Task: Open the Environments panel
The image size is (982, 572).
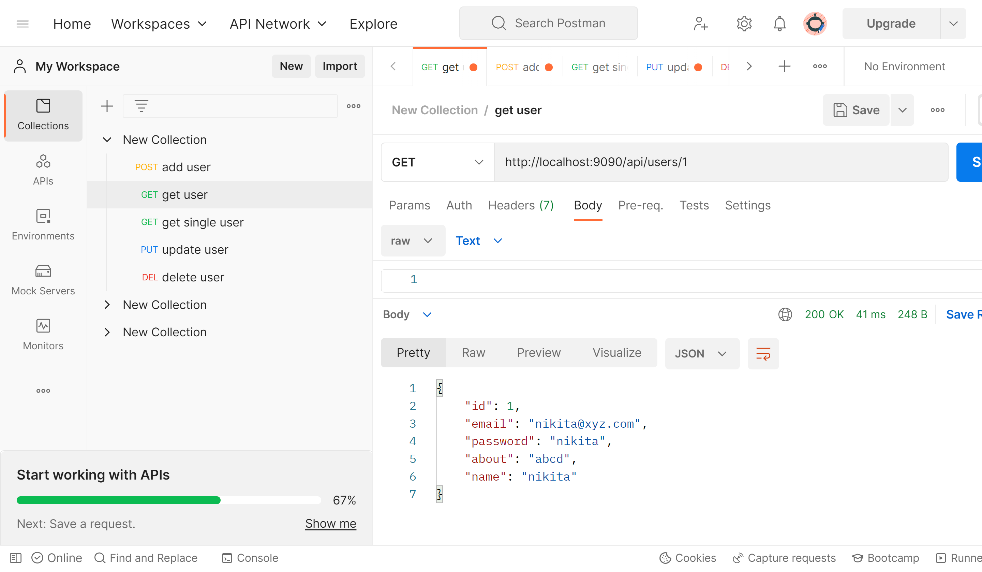Action: [x=43, y=225]
